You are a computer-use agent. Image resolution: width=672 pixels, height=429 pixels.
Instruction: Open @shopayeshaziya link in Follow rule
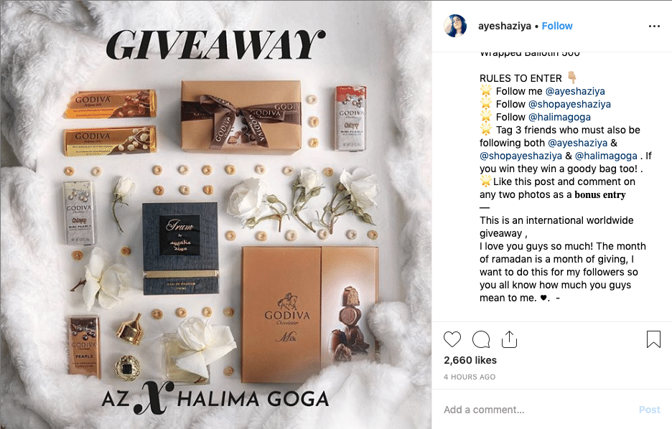coord(569,104)
